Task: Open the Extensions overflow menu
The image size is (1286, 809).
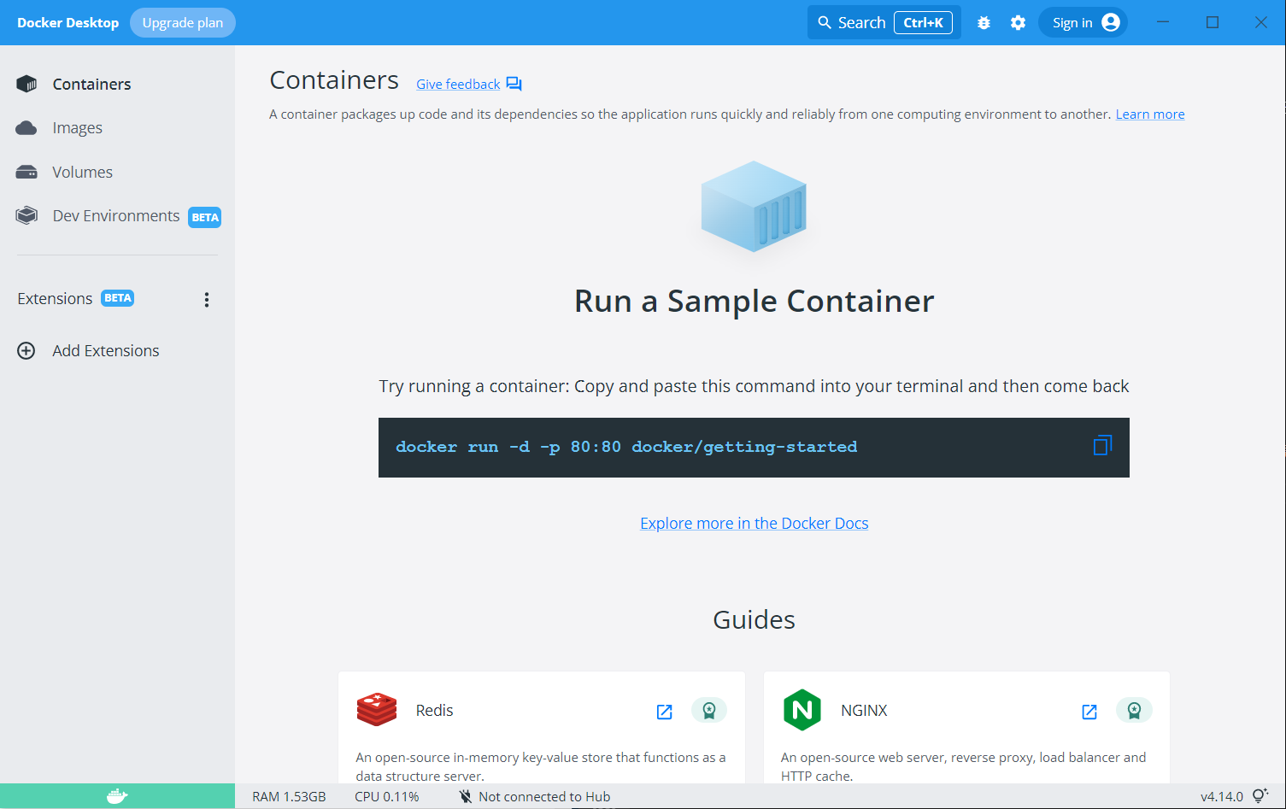Action: pos(206,299)
